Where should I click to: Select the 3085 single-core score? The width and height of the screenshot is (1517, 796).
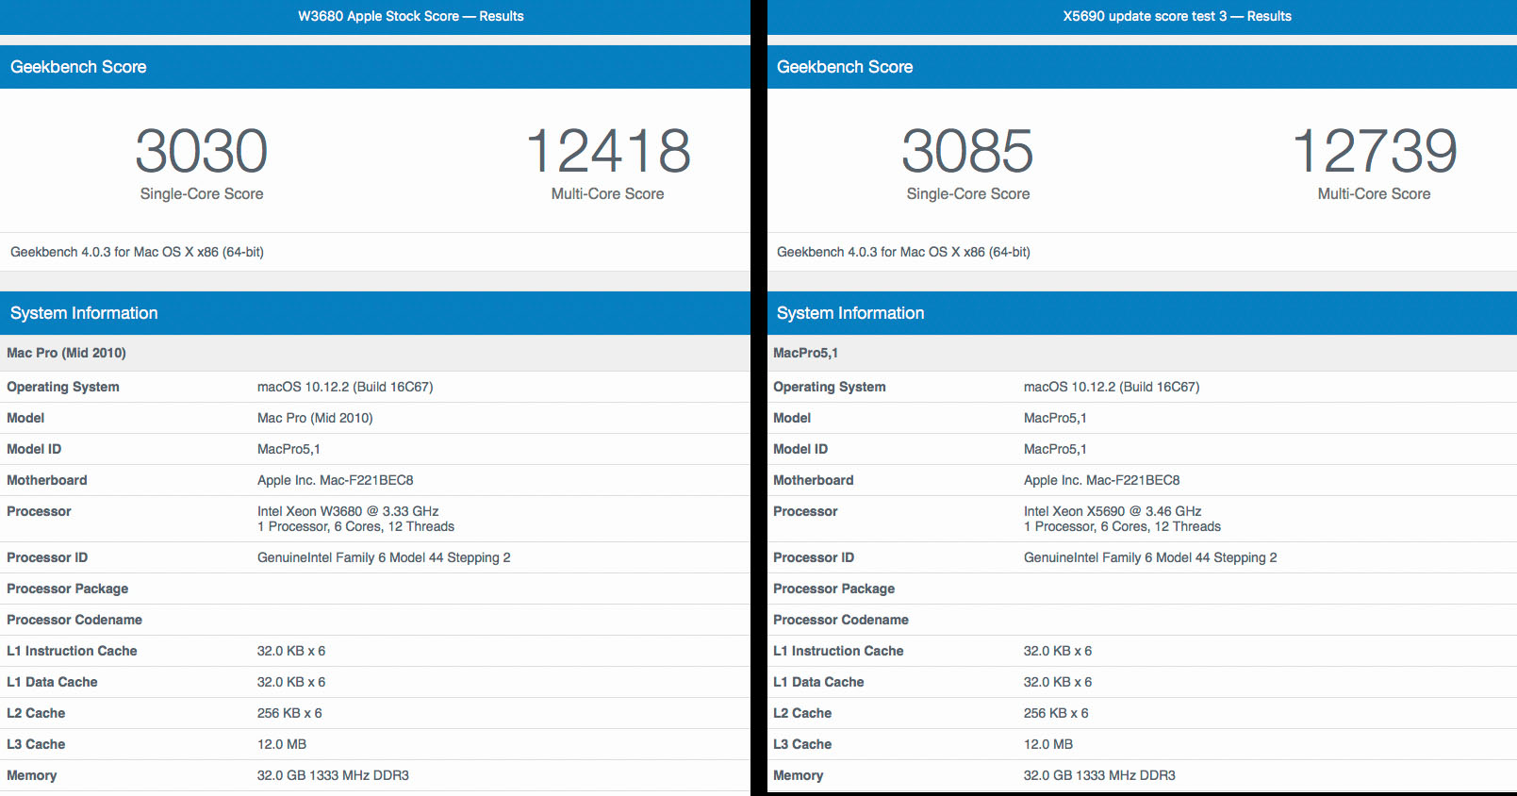point(967,151)
